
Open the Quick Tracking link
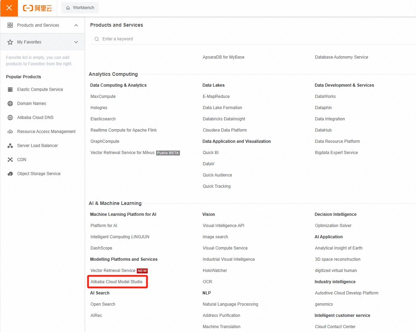(x=216, y=186)
